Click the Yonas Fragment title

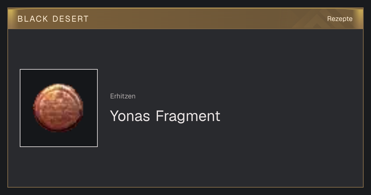pyautogui.click(x=165, y=116)
